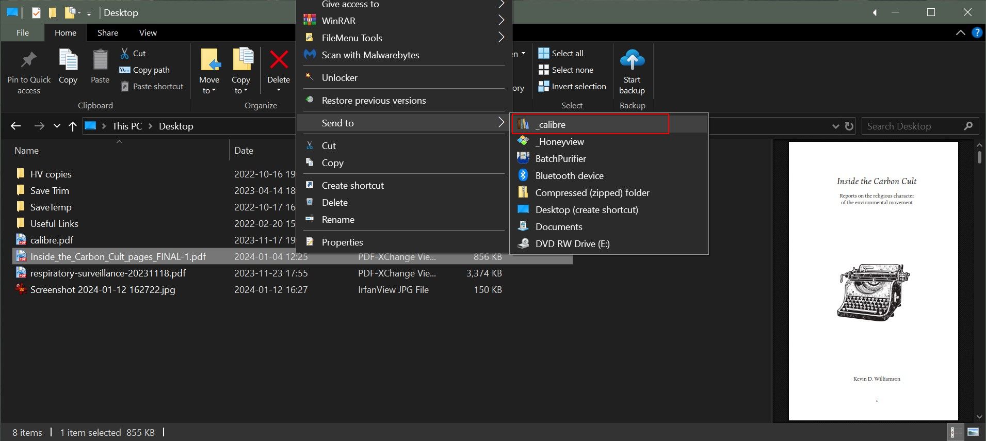This screenshot has height=441, width=986.
Task: Click Desktop in the address breadcrumb
Action: point(176,126)
